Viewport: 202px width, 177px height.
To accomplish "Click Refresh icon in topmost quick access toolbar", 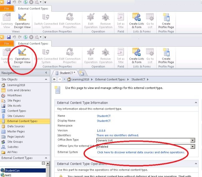I will pos(25,2).
